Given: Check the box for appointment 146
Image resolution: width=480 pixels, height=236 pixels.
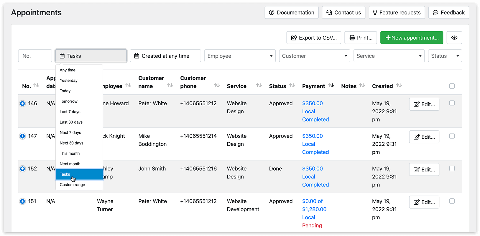Looking at the screenshot, I should click(452, 103).
